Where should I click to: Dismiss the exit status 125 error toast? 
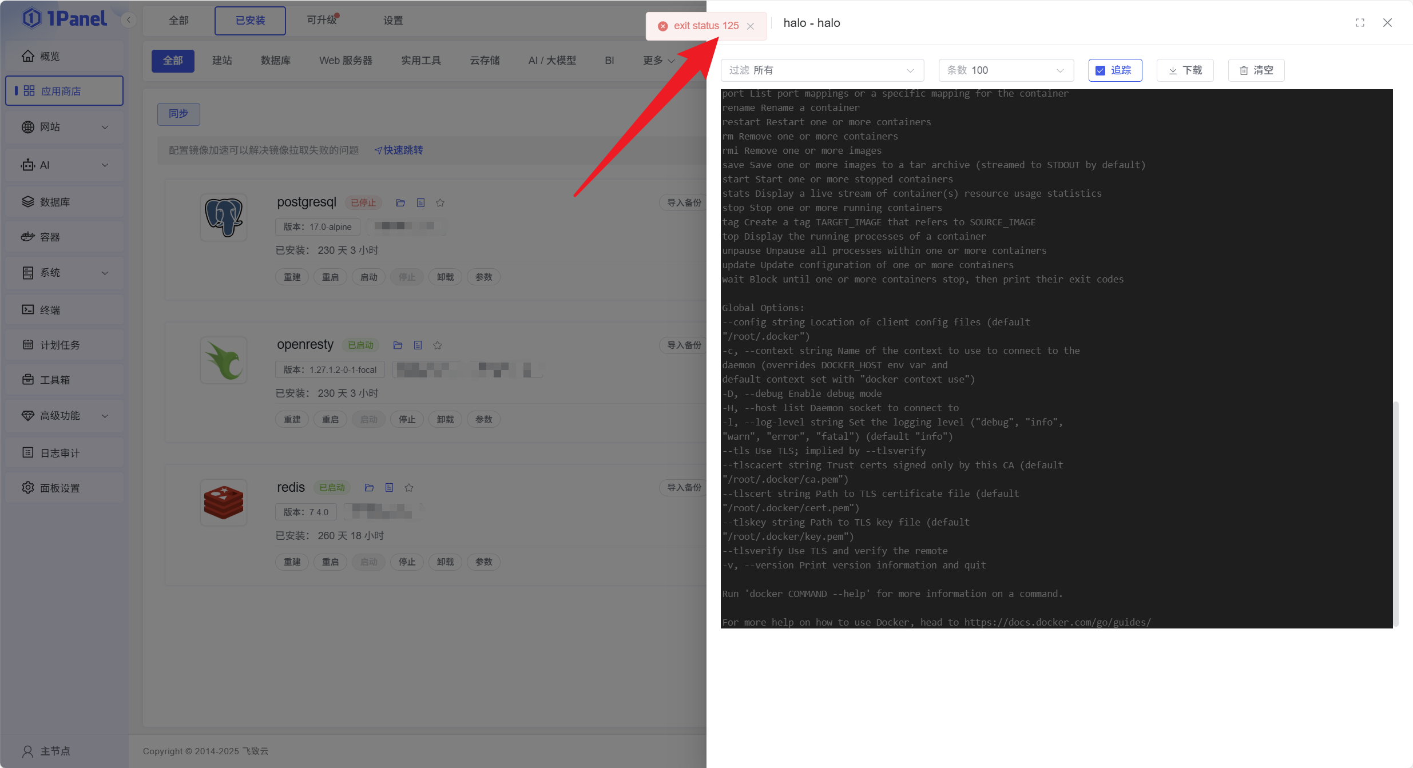pyautogui.click(x=751, y=26)
